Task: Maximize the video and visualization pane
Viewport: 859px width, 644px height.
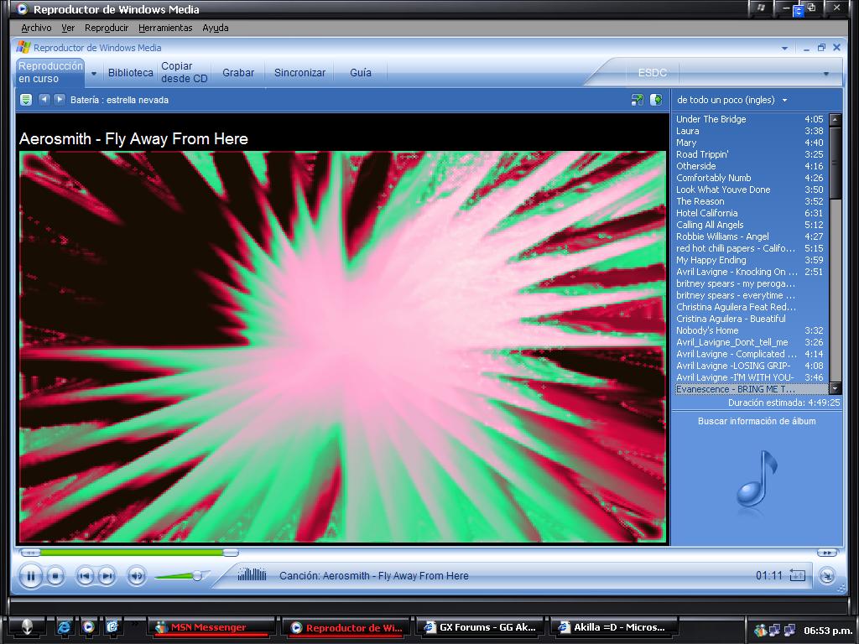Action: pos(637,100)
